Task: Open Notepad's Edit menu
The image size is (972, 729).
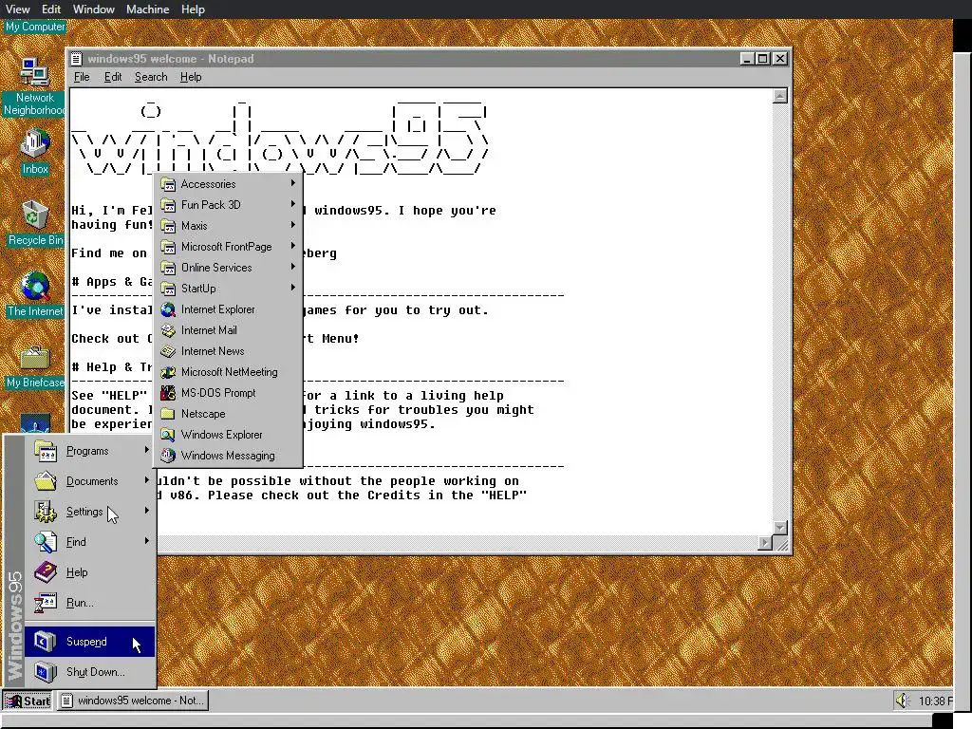Action: tap(113, 77)
